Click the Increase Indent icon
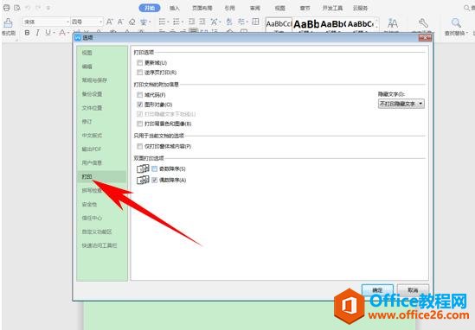This screenshot has width=475, height=330. (202, 22)
